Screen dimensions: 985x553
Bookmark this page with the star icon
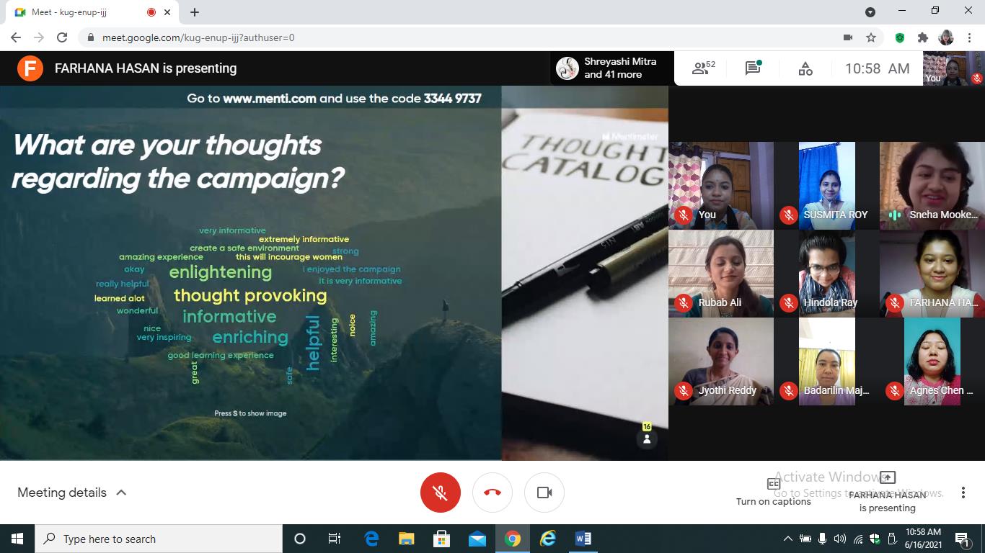click(871, 37)
